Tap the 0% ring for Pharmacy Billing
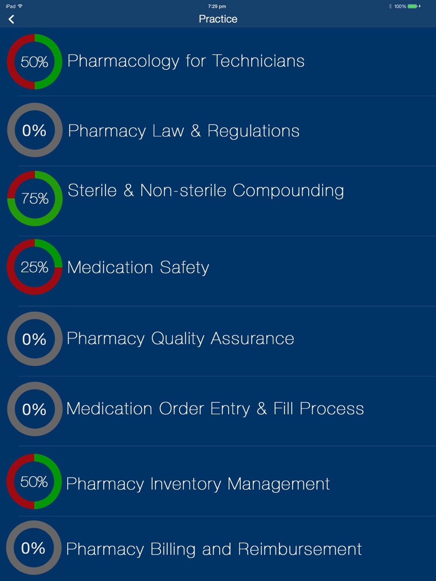This screenshot has width=436, height=581. click(34, 548)
